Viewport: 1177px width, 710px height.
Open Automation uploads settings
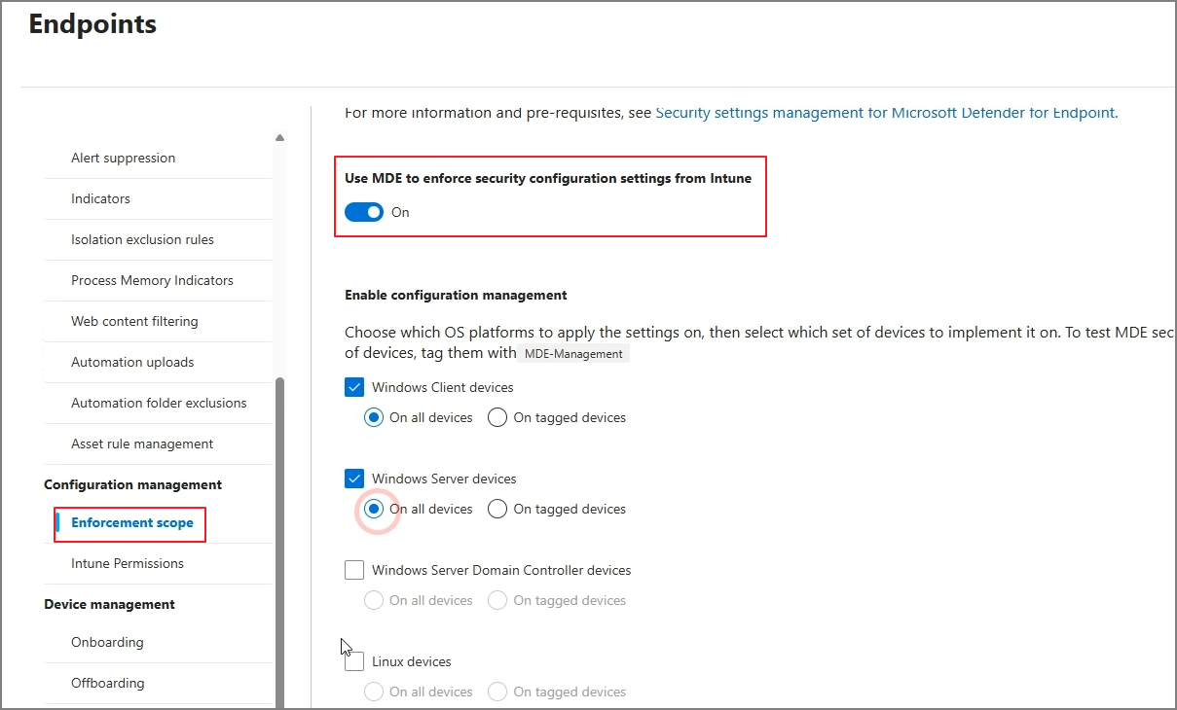coord(132,362)
